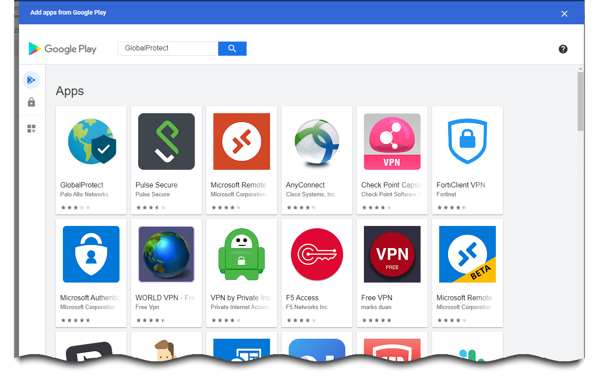This screenshot has height=390, width=599.
Task: Click the Fortinet developer name
Action: (x=446, y=195)
